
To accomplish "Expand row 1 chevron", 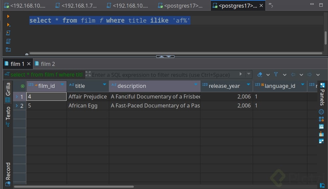I will (17, 96).
